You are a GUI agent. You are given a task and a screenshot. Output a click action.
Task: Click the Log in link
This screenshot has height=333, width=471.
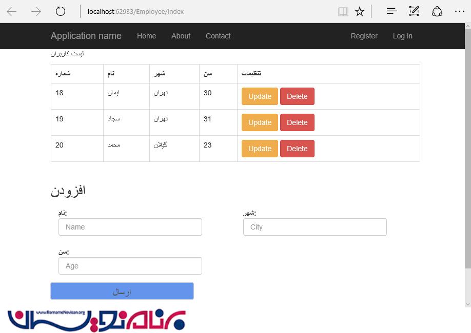pos(402,36)
